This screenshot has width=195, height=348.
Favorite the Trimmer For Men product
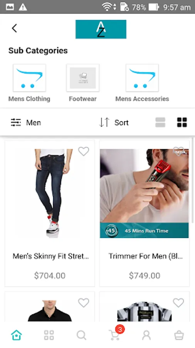tap(178, 151)
